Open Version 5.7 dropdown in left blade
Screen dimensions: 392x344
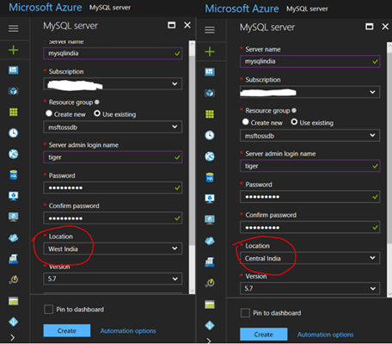[113, 279]
